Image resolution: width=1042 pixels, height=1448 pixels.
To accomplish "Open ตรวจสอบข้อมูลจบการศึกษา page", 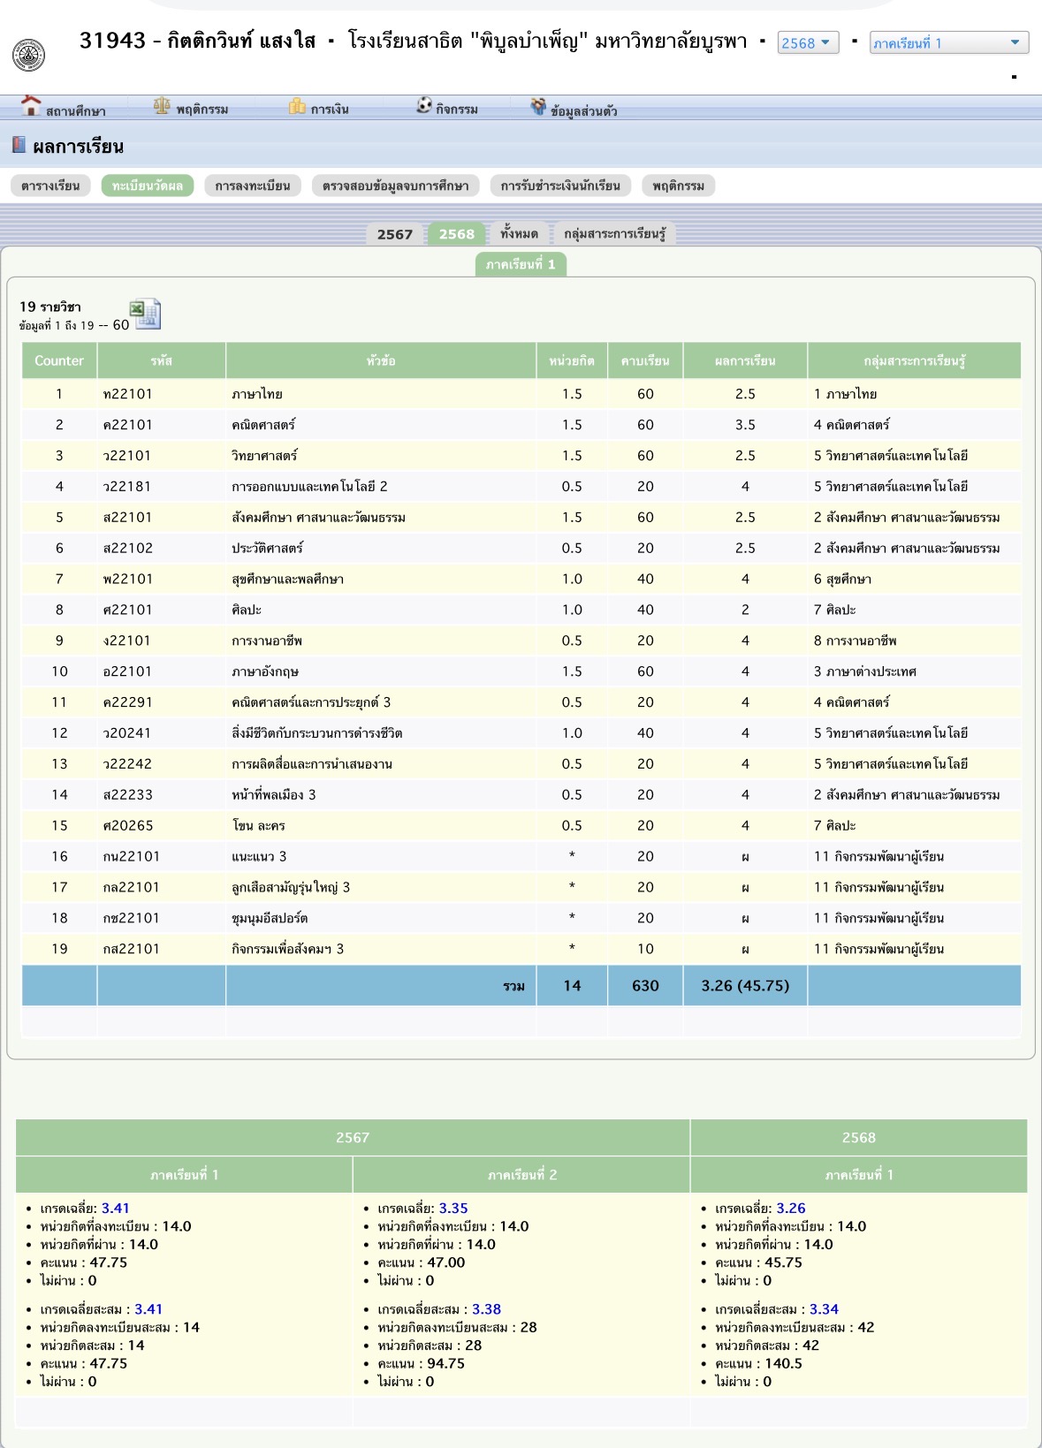I will click(x=395, y=186).
